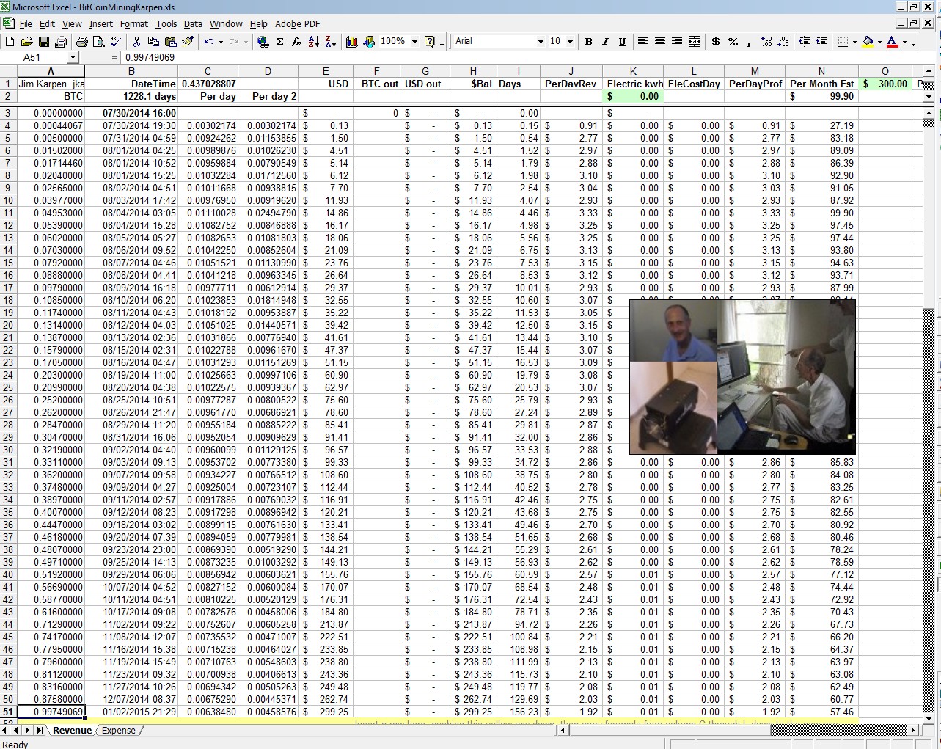941x749 pixels.
Task: Open the Data menu
Action: (x=193, y=23)
